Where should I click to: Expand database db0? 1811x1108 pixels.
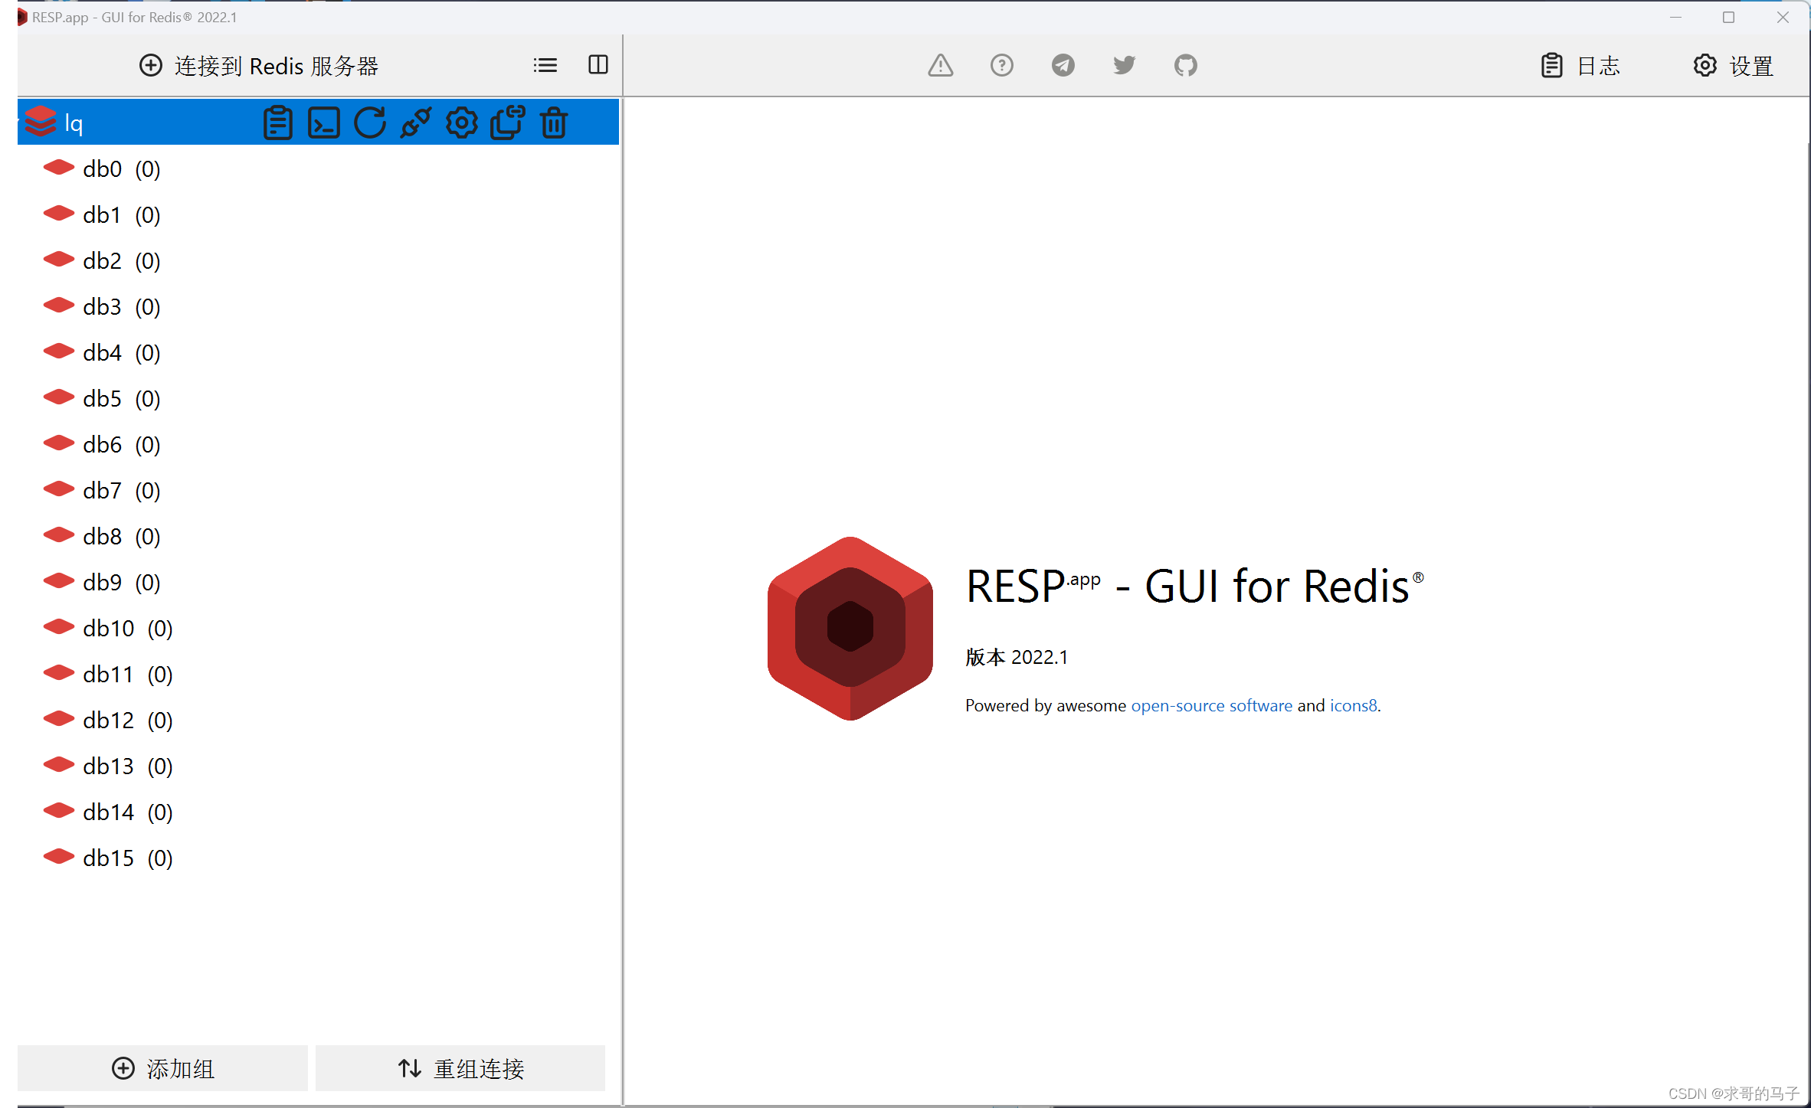(102, 168)
